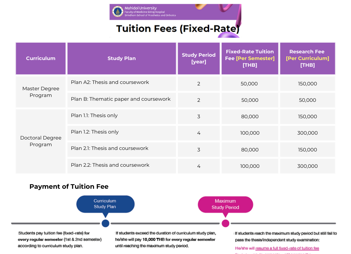Click the Curriculum column header
This screenshot has width=351, height=254.
coord(41,59)
